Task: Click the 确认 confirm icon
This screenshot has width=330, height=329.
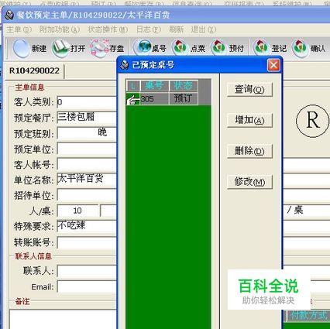Action: point(301,48)
